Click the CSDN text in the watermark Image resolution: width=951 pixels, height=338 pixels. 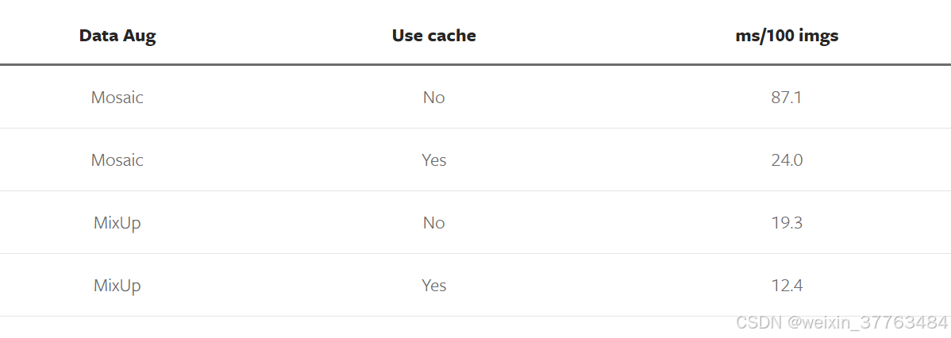(x=755, y=322)
